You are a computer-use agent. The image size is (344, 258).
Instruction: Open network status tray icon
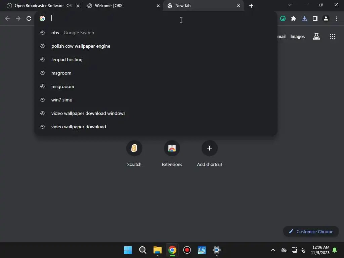coord(294,250)
